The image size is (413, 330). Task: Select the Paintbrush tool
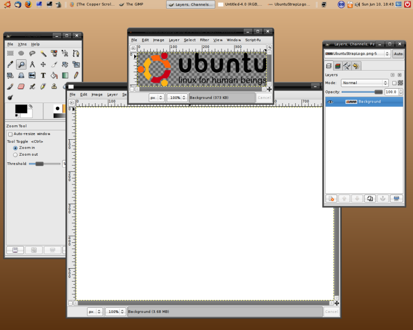click(x=10, y=86)
